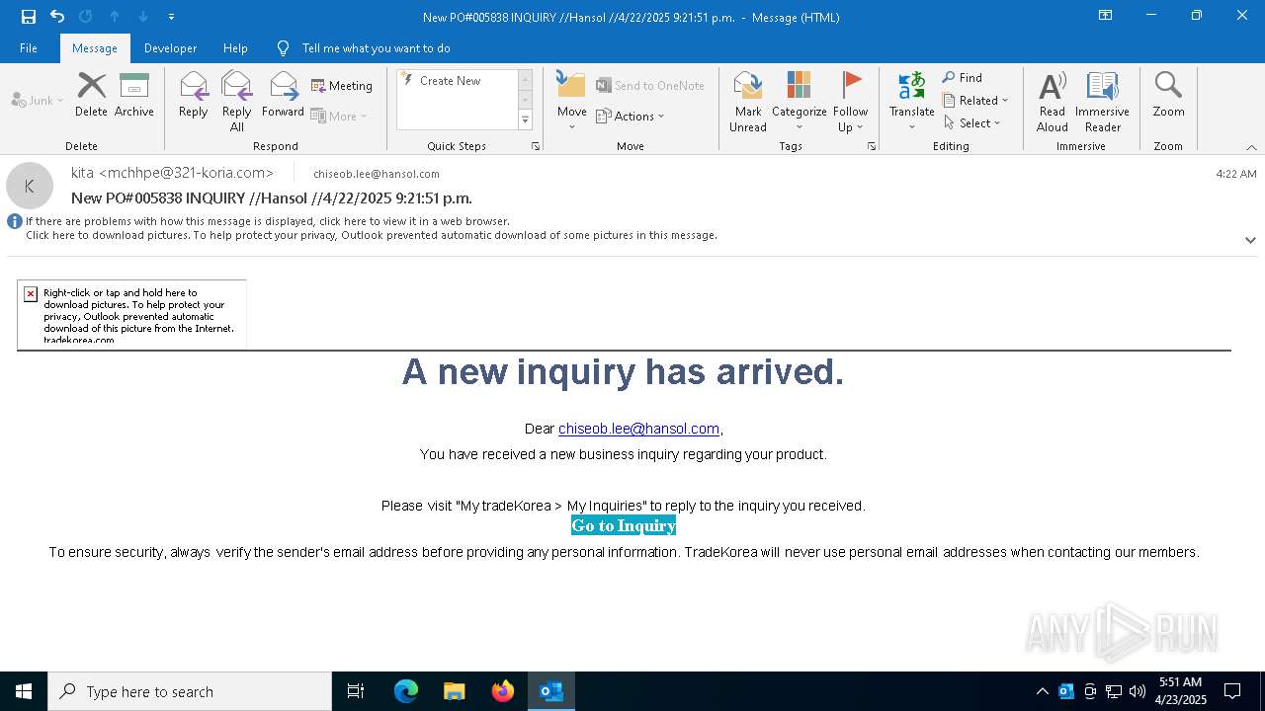Viewport: 1265px width, 711px height.
Task: Click the Outlook taskbar icon
Action: click(551, 691)
